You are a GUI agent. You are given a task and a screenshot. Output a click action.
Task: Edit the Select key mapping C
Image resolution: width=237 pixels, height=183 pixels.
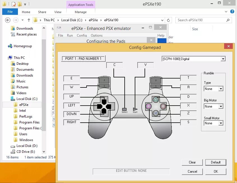click(x=114, y=65)
